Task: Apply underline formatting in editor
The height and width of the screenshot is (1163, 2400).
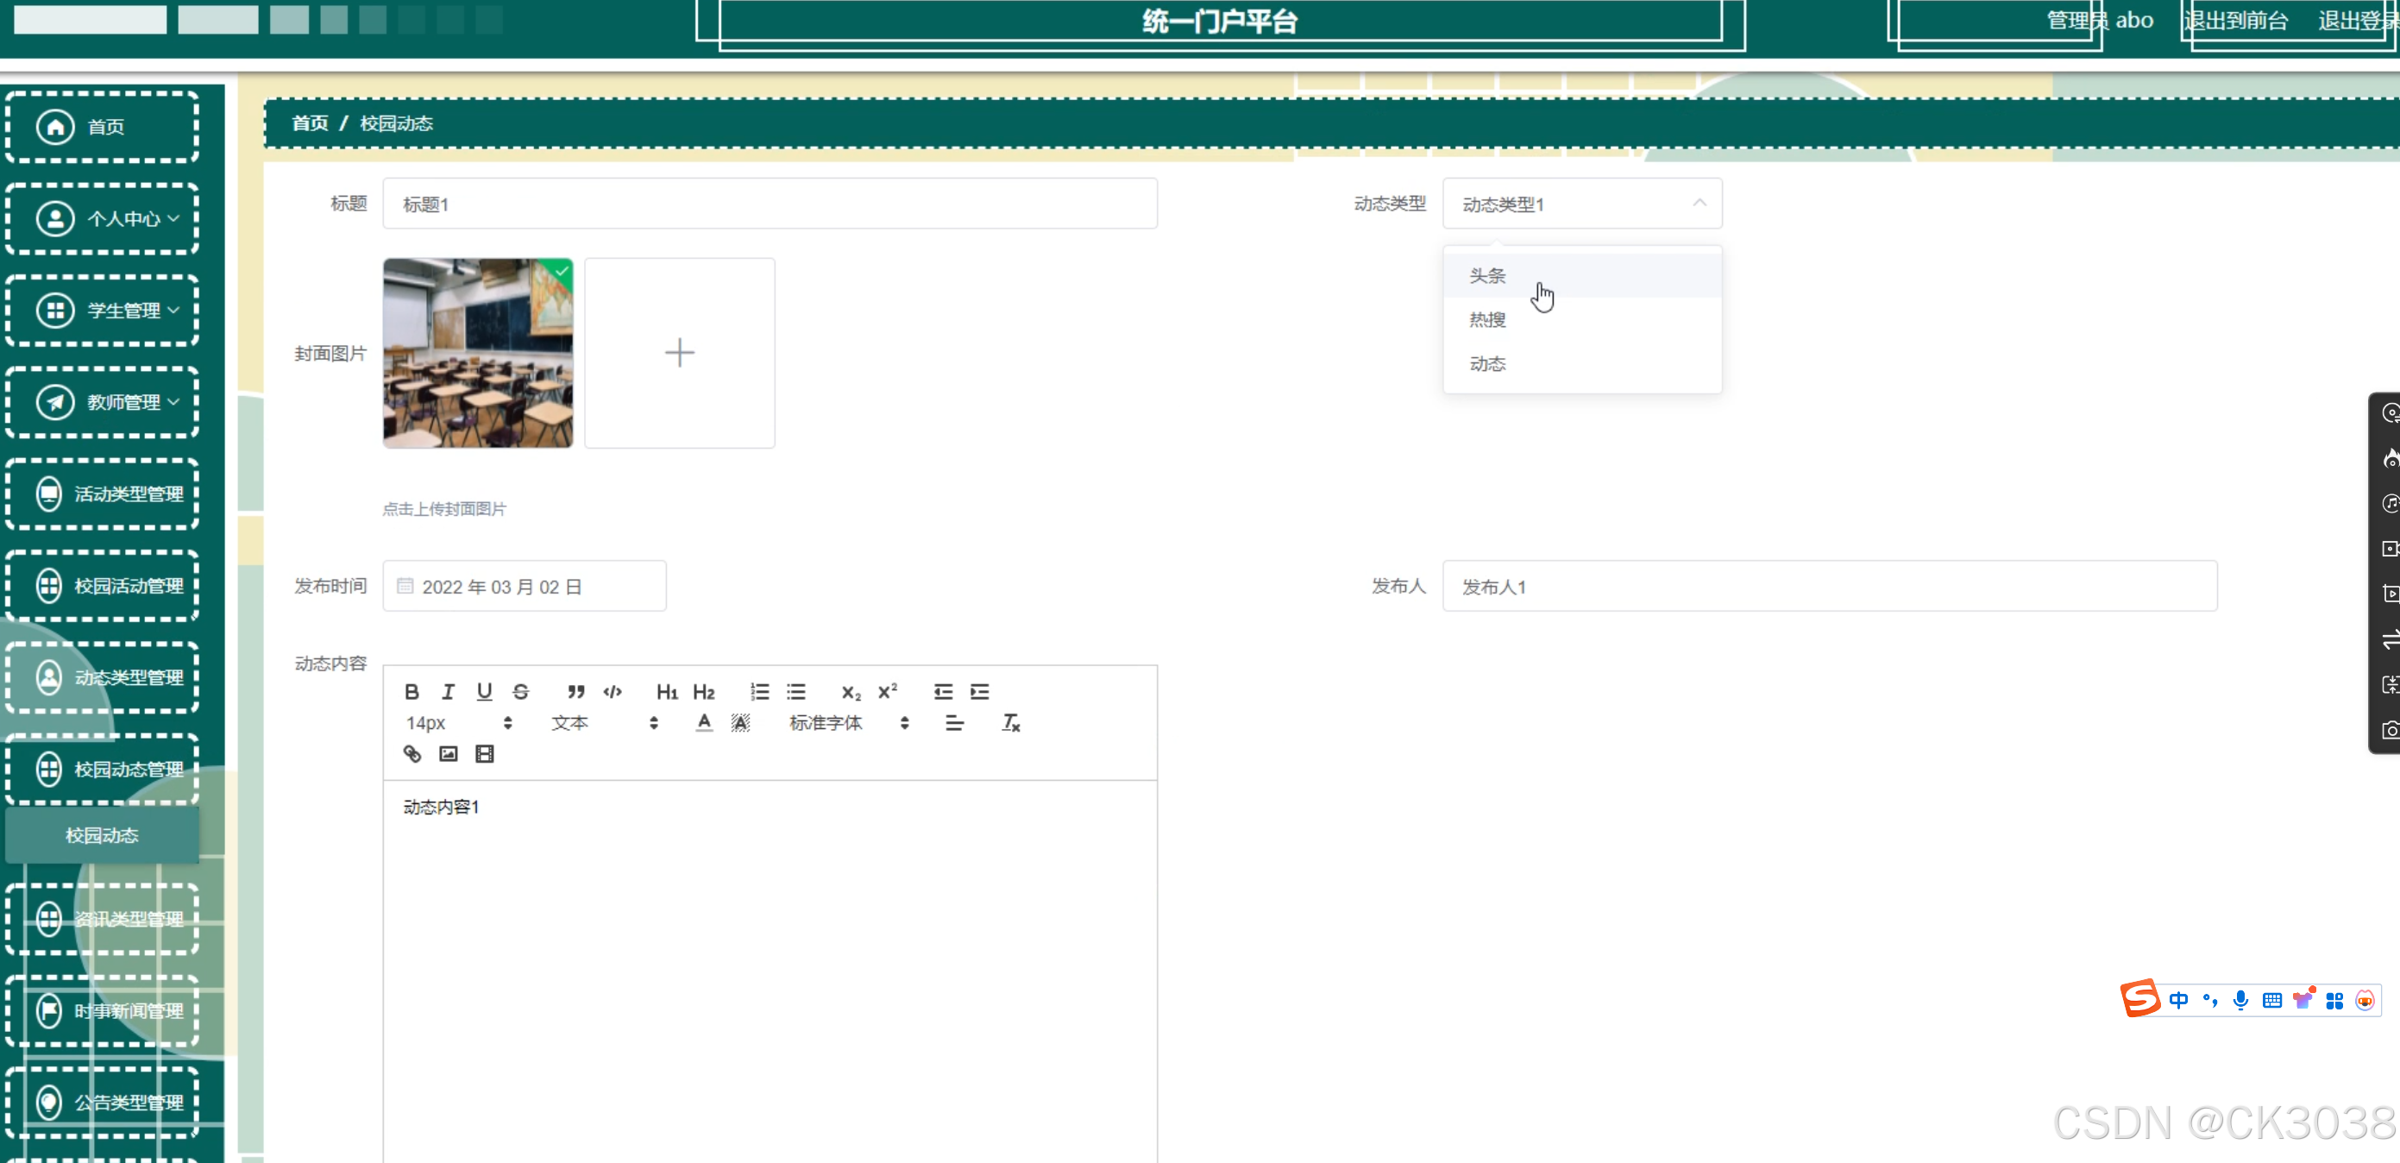Action: click(x=484, y=691)
